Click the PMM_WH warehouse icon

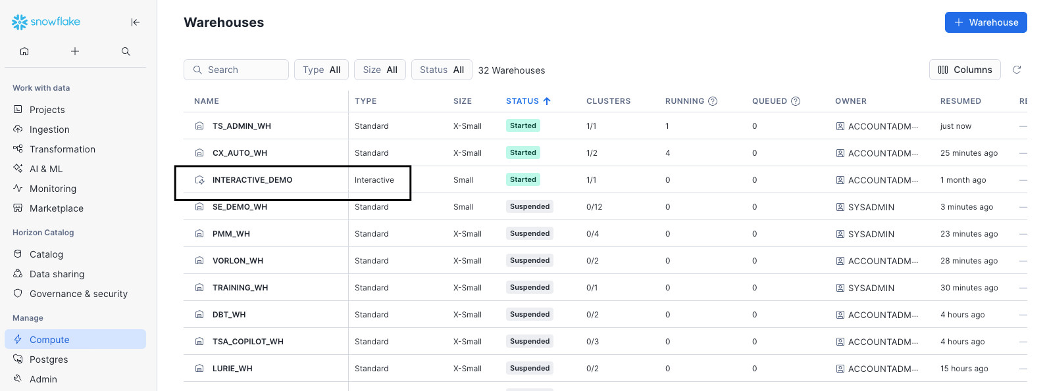pyautogui.click(x=199, y=233)
